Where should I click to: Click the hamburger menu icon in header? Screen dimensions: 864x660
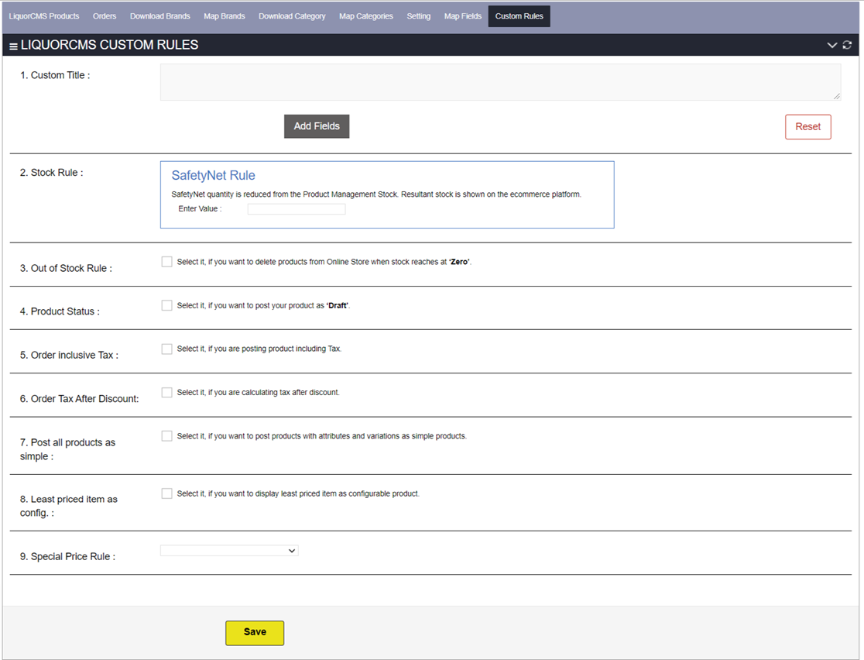13,46
